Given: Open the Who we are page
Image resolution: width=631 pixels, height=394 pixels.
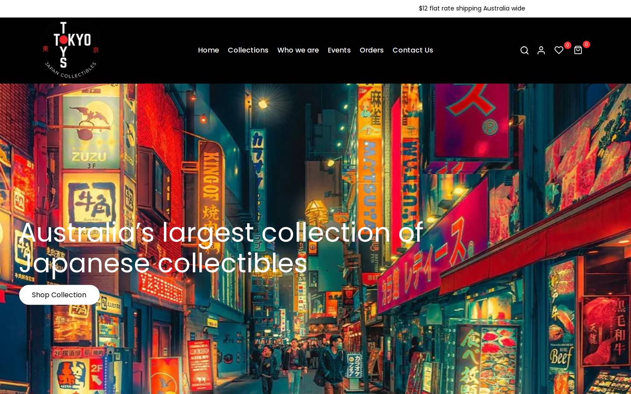Looking at the screenshot, I should click(x=298, y=50).
